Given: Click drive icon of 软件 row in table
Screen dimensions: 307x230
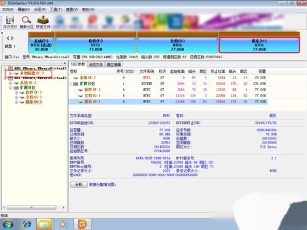Looking at the screenshot, I should (80, 90).
